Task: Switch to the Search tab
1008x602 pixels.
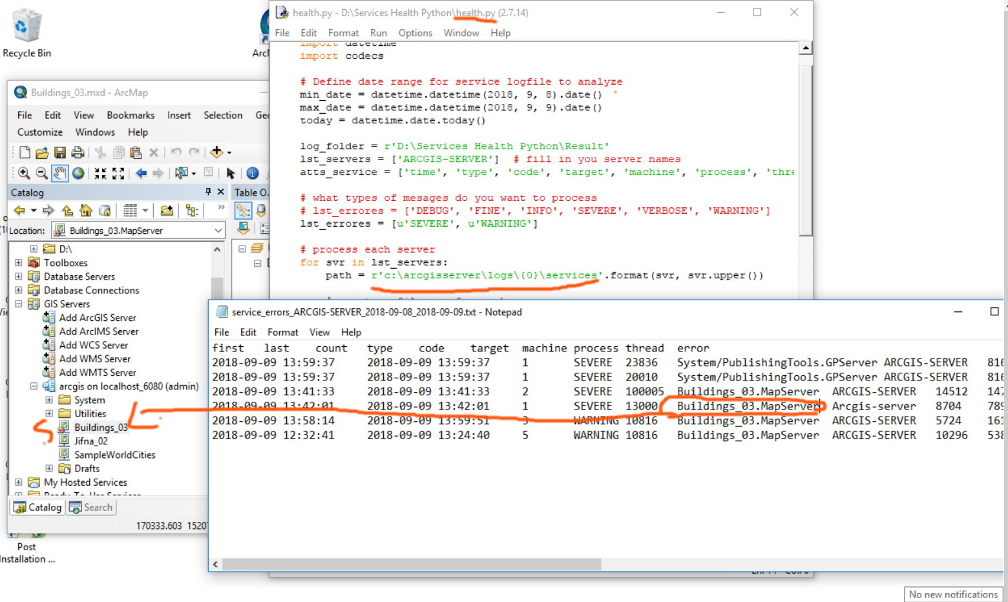Action: coord(91,508)
